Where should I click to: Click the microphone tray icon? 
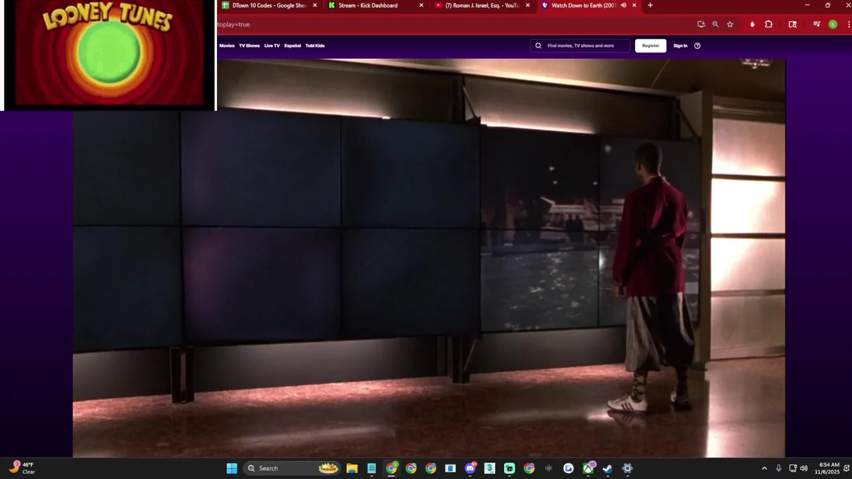(778, 468)
